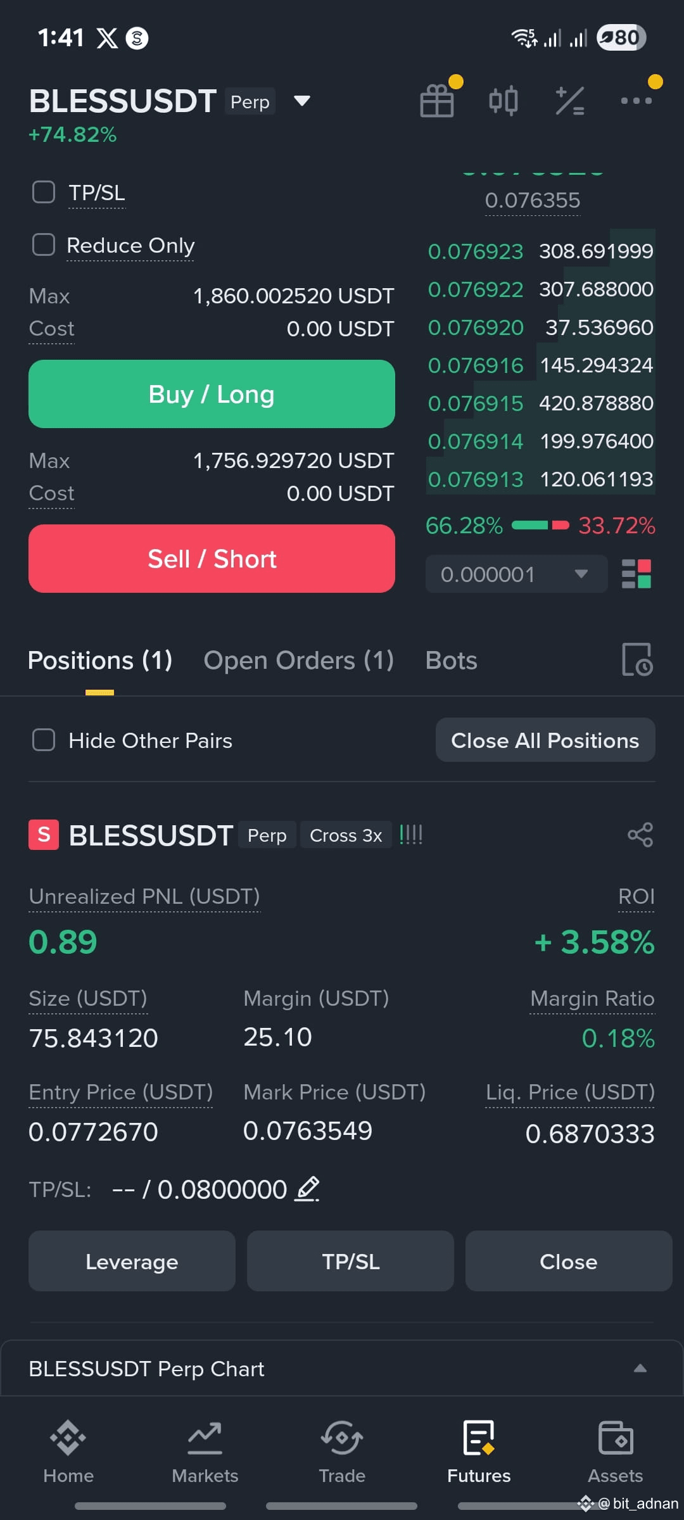The image size is (684, 1520).
Task: Tick Hide Other Pairs checkbox
Action: pyautogui.click(x=44, y=740)
